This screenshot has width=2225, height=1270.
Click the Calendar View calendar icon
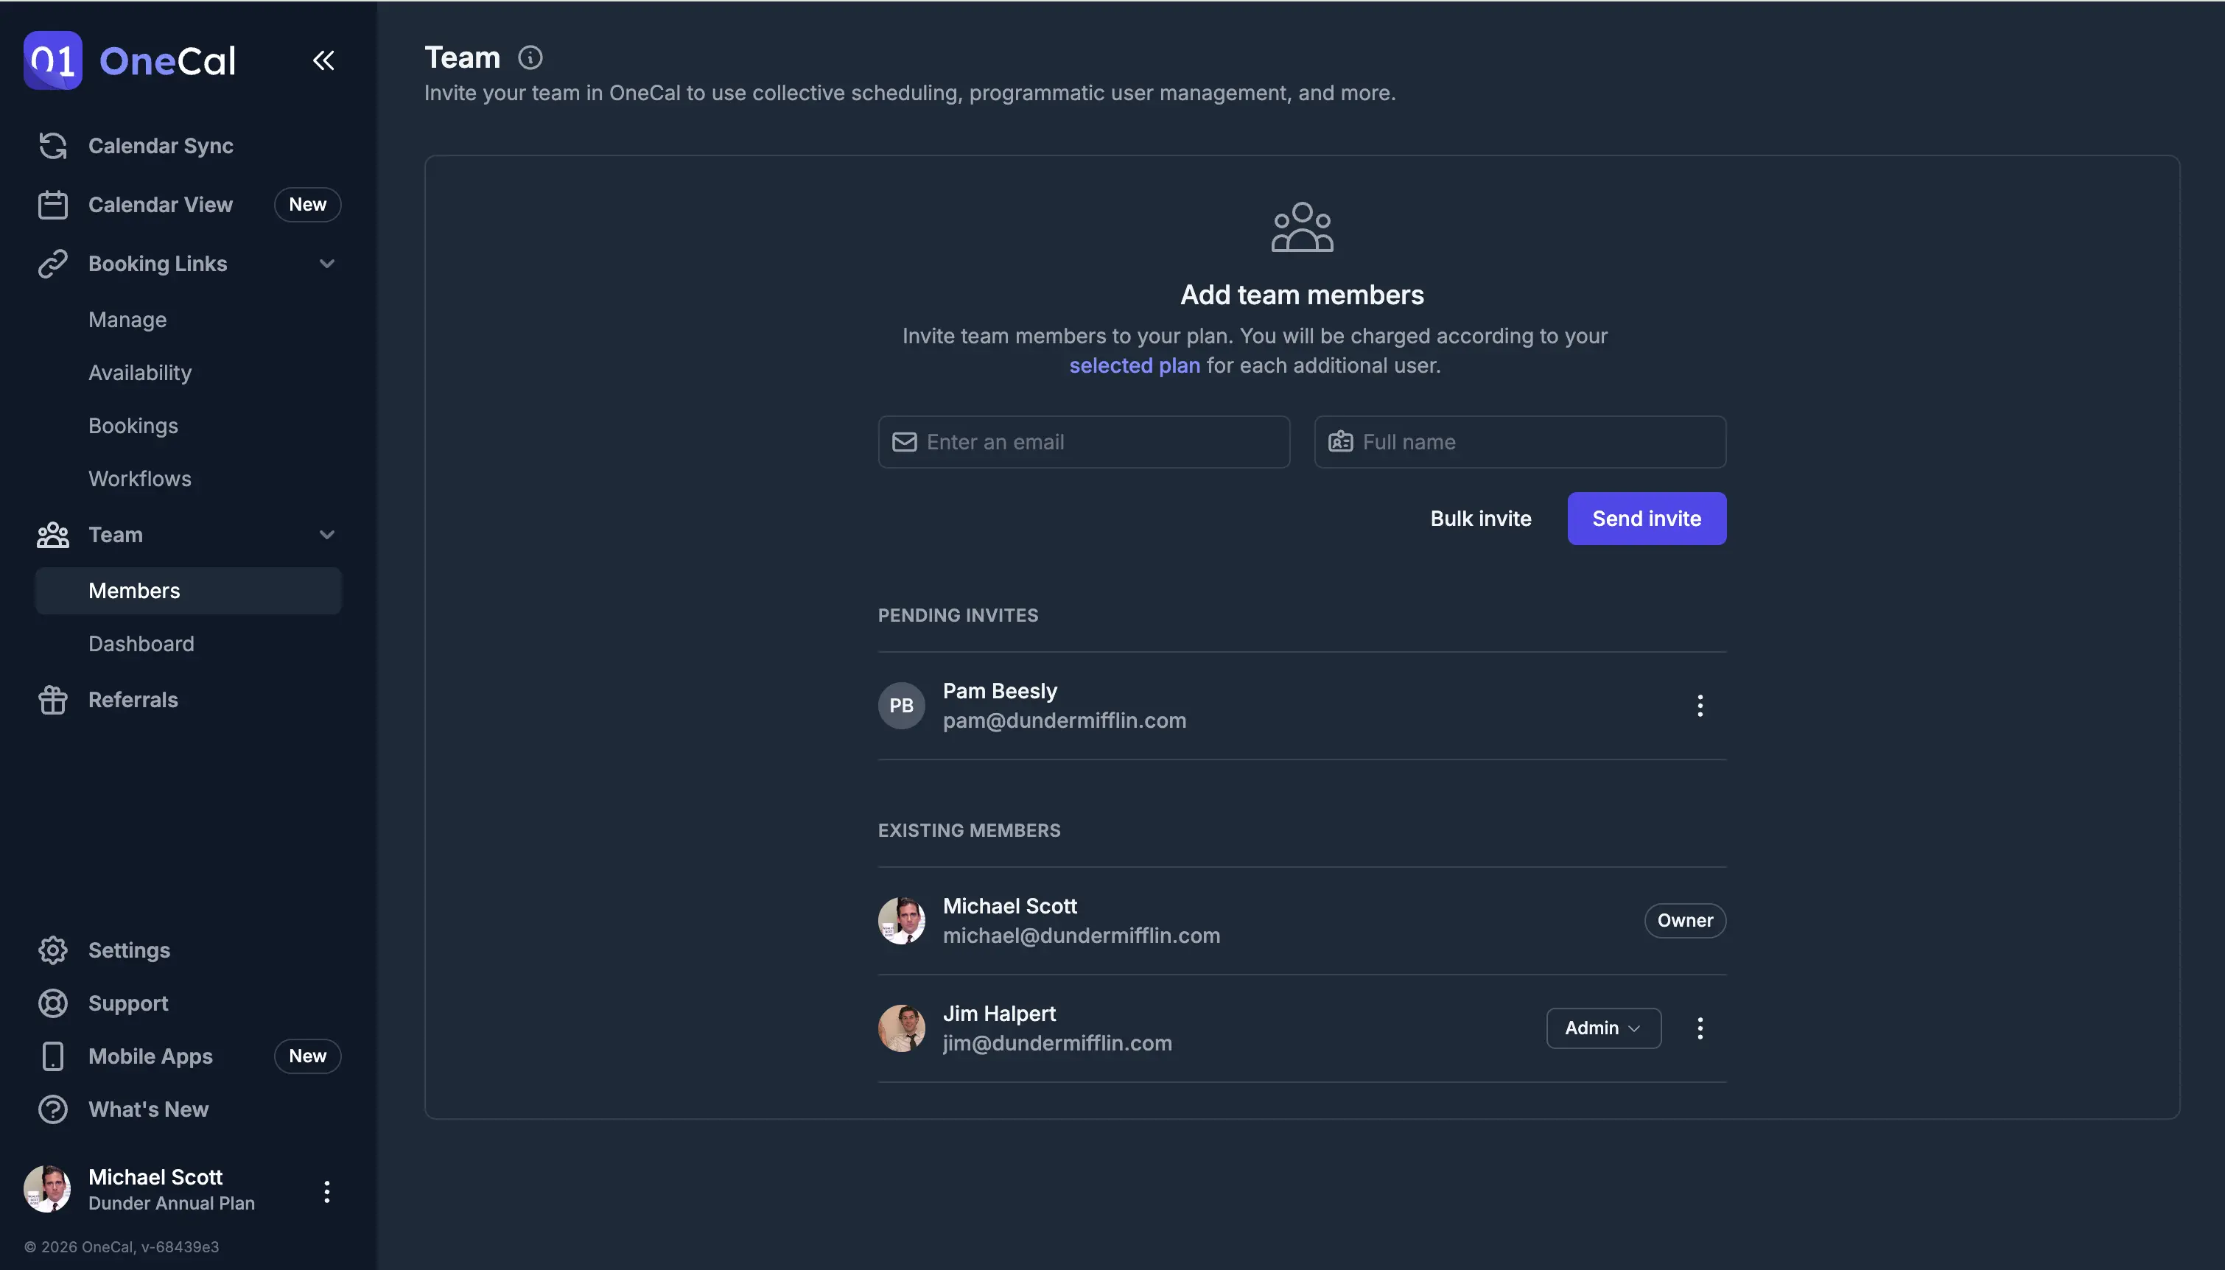pos(52,205)
